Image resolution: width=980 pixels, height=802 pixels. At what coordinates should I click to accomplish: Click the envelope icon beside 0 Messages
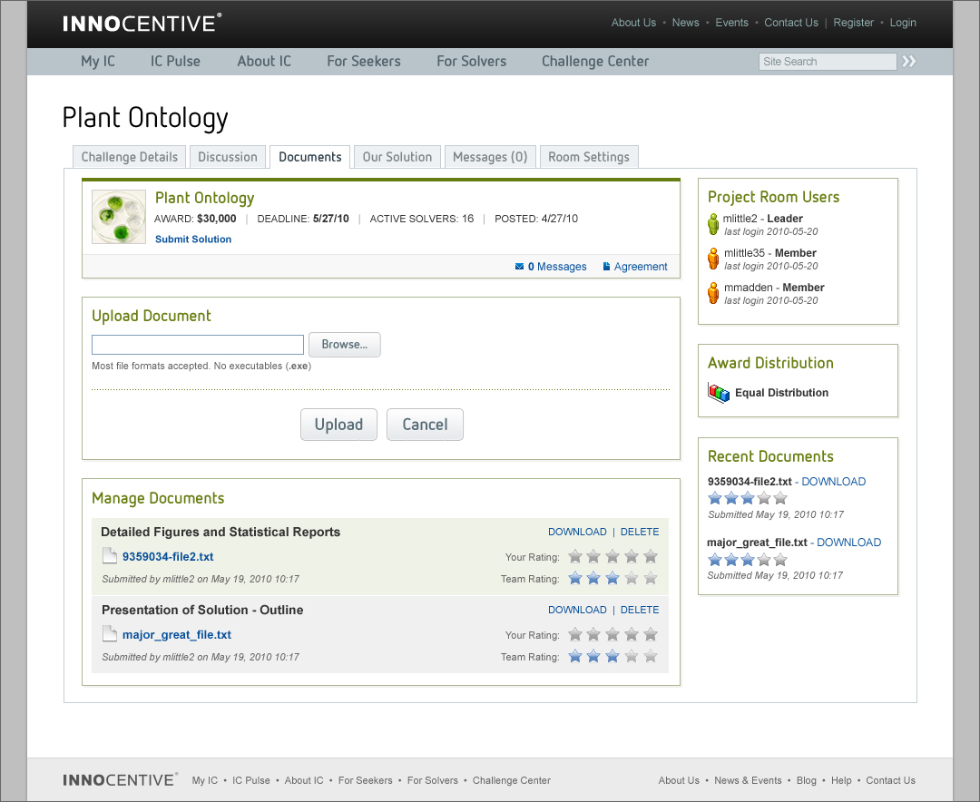pyautogui.click(x=519, y=267)
